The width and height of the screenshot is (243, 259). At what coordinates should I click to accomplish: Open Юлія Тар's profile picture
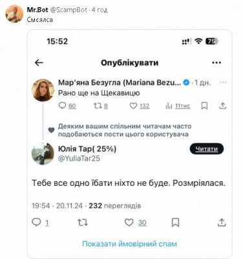click(43, 153)
